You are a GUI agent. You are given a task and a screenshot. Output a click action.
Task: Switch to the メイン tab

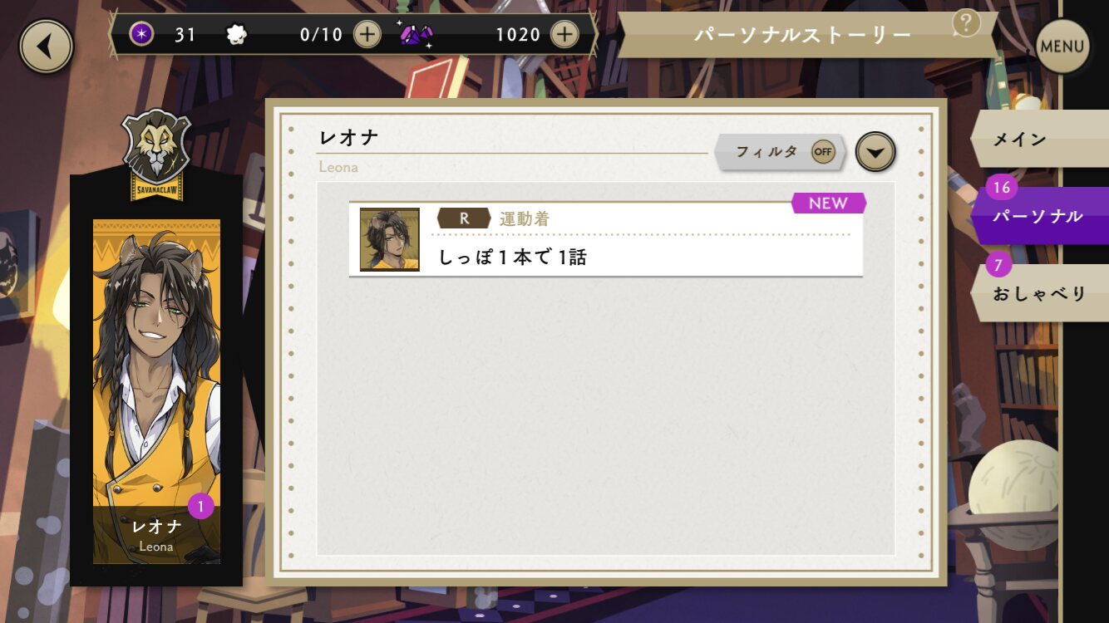point(1039,139)
